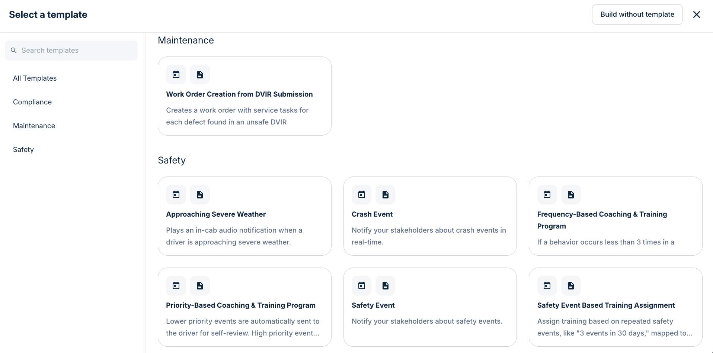Click the document icon on Work Order Creation card
Image resolution: width=713 pixels, height=353 pixels.
tap(199, 74)
